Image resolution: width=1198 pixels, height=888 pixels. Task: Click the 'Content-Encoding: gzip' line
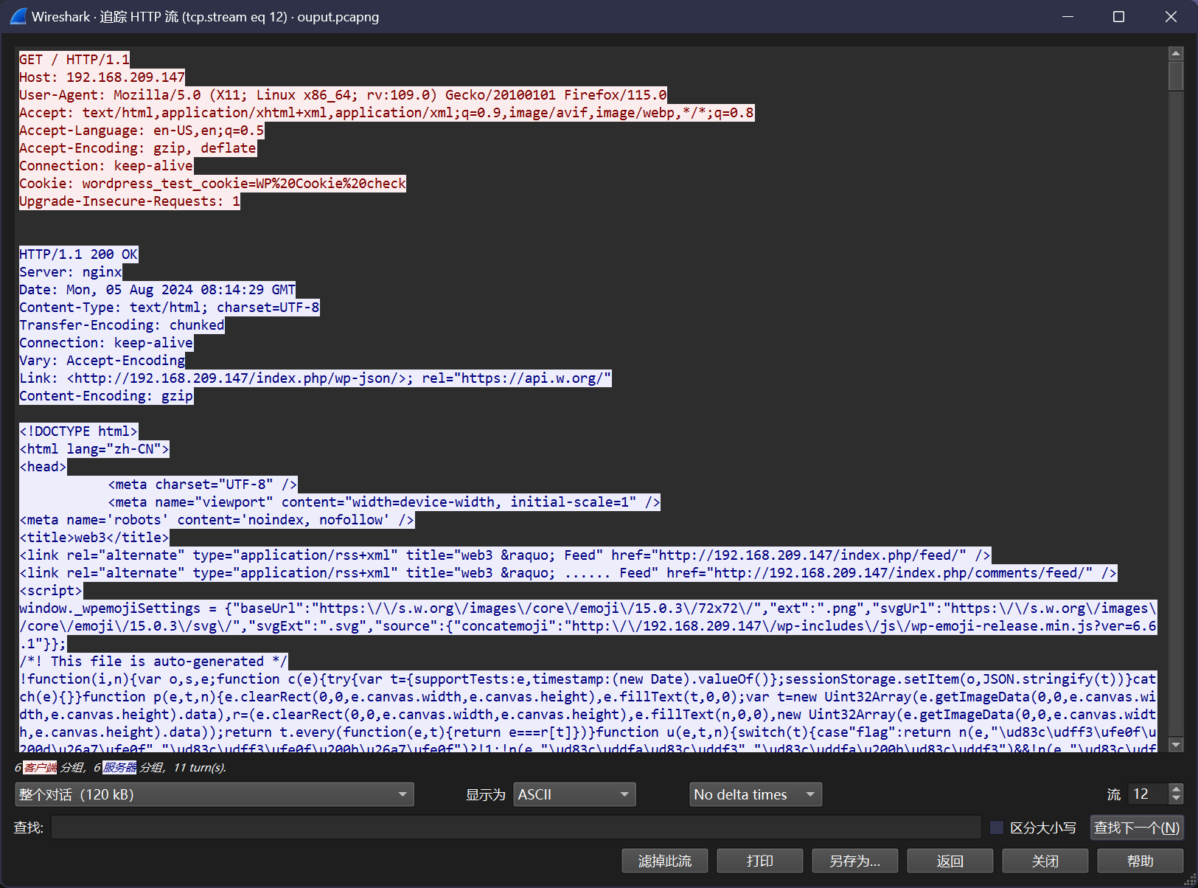(106, 396)
